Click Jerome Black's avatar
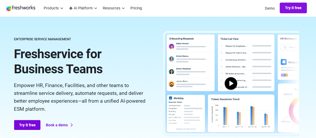 coord(171,84)
